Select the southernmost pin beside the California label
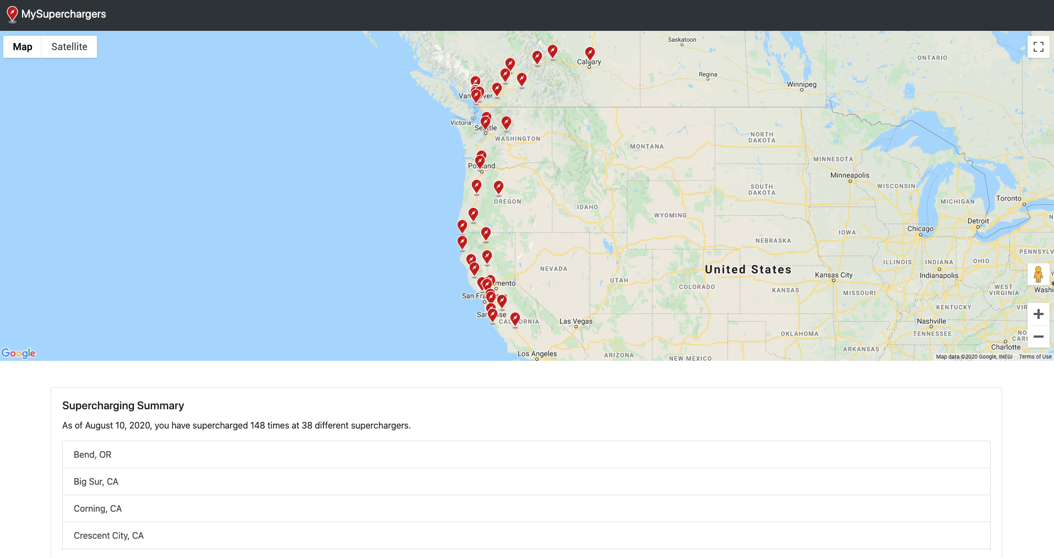This screenshot has width=1054, height=558. (515, 319)
